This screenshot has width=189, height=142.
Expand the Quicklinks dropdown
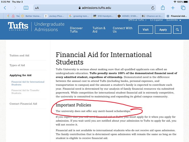pos(174,20)
